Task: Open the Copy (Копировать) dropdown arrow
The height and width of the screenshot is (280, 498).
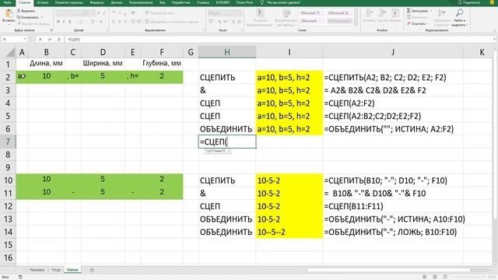Action: 41,17
